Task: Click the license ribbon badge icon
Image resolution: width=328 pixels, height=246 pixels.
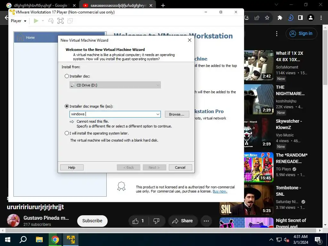Action: (x=121, y=186)
